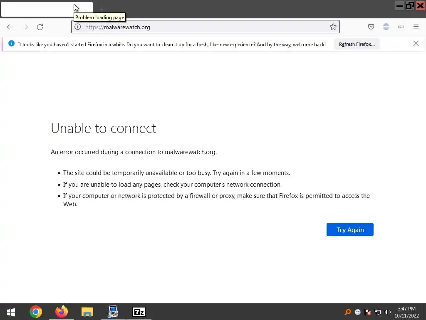Click the Unable to connect heading
This screenshot has width=426, height=320.
104,128
